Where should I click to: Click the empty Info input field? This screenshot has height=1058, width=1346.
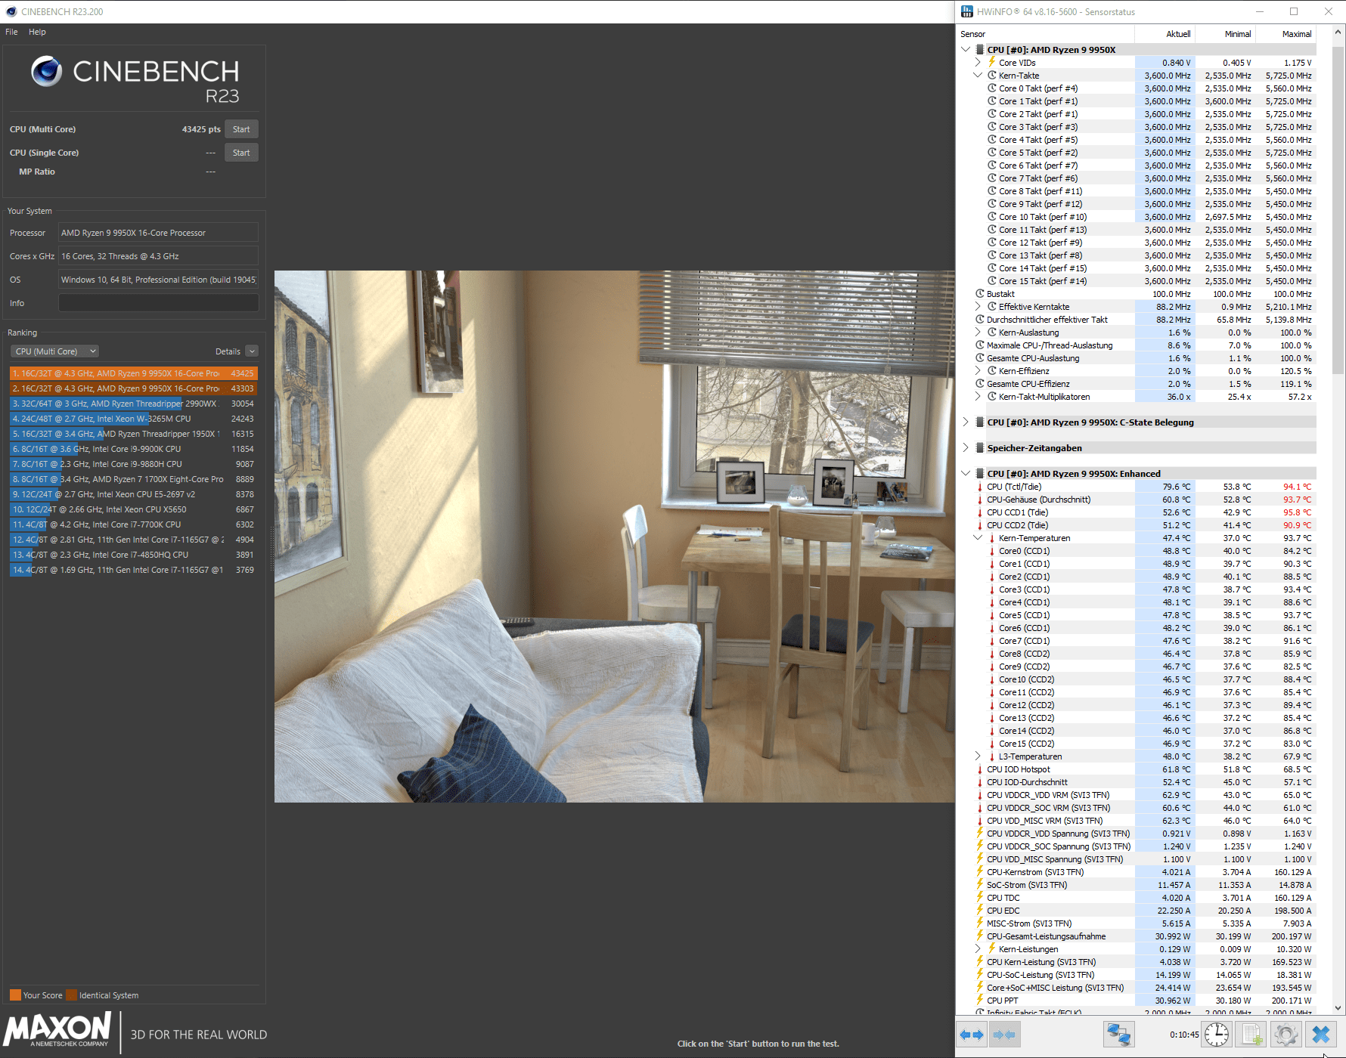pos(159,303)
